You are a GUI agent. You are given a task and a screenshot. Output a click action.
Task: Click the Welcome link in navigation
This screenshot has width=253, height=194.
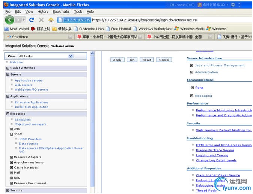click(x=16, y=62)
